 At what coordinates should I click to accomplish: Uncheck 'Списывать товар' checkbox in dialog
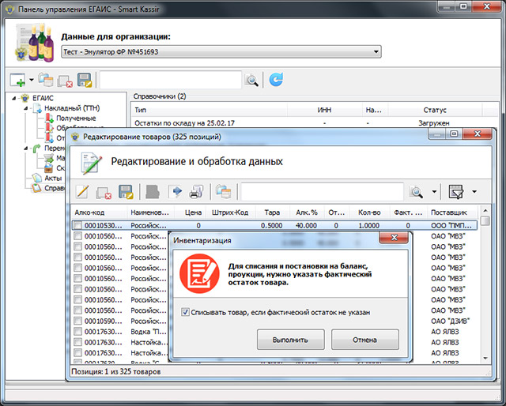pyautogui.click(x=186, y=312)
